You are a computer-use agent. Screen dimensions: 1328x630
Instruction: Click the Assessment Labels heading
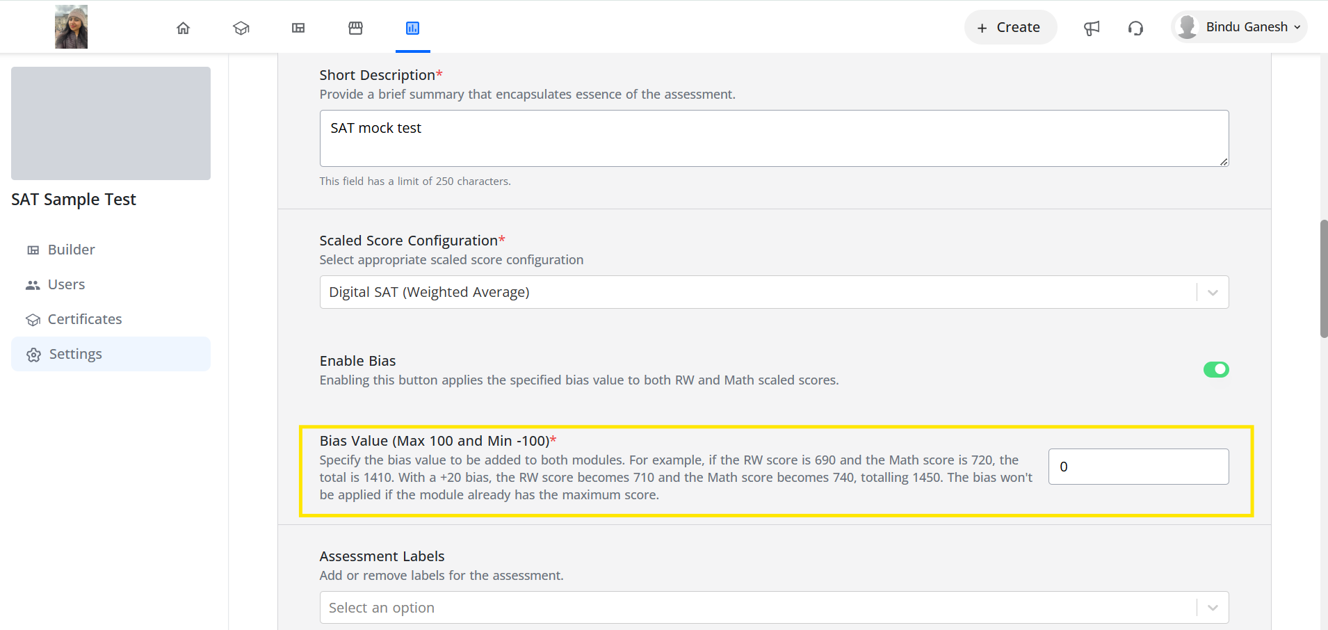tap(382, 556)
